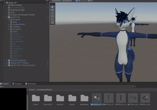Expand the Armature object
157x110 pixels.
click(9, 20)
